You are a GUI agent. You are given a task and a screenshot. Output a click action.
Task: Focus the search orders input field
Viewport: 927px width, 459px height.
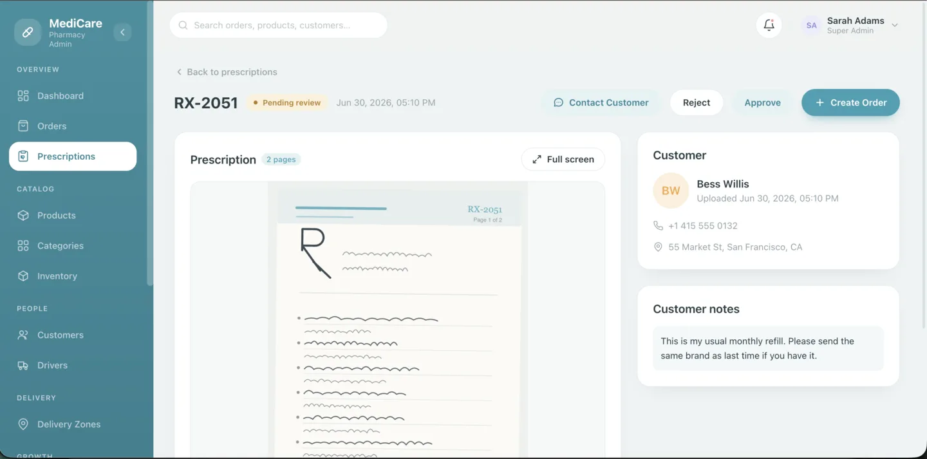click(279, 25)
